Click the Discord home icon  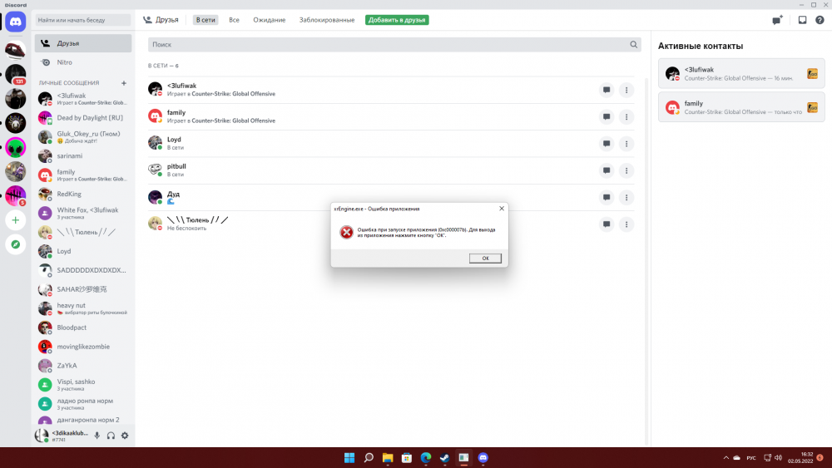coord(15,22)
